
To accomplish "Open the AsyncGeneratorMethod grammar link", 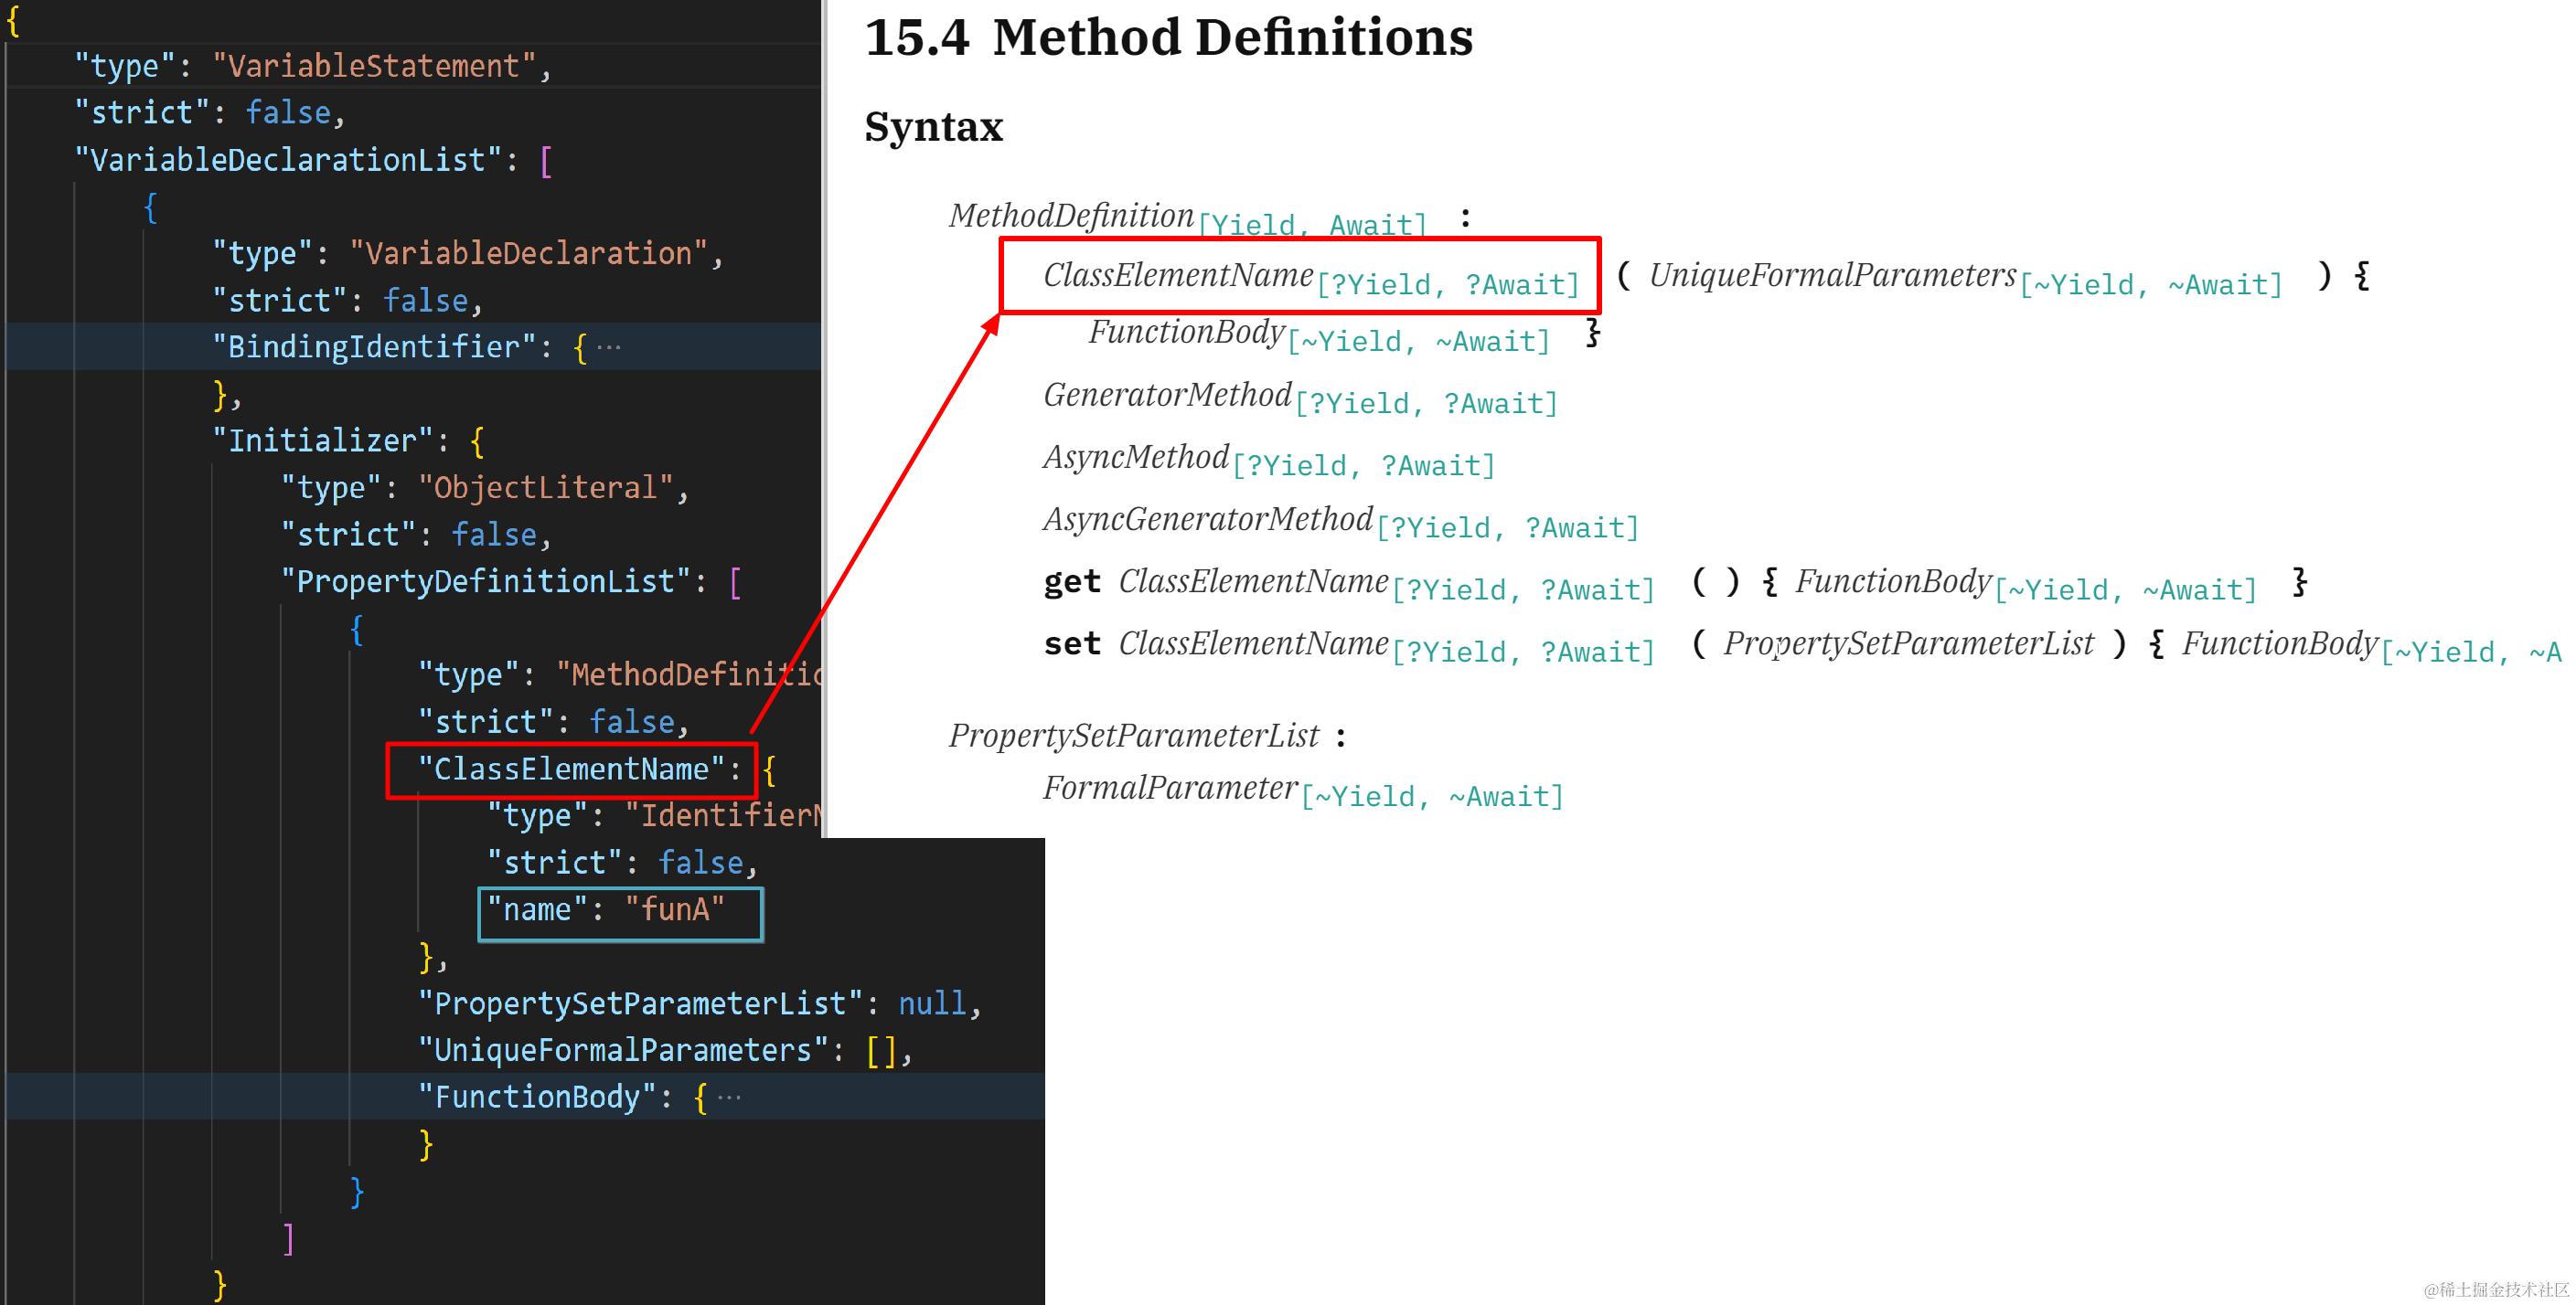I will point(1207,518).
